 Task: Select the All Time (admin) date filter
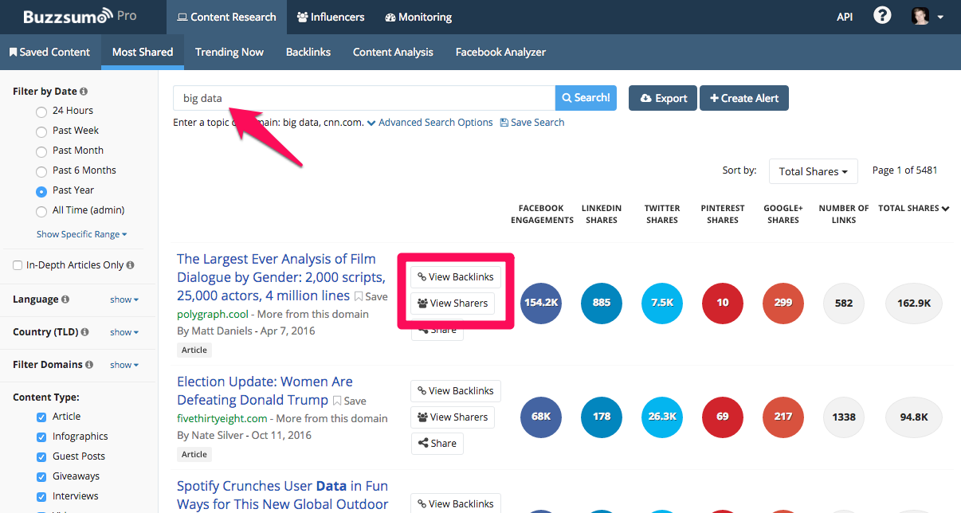click(41, 211)
